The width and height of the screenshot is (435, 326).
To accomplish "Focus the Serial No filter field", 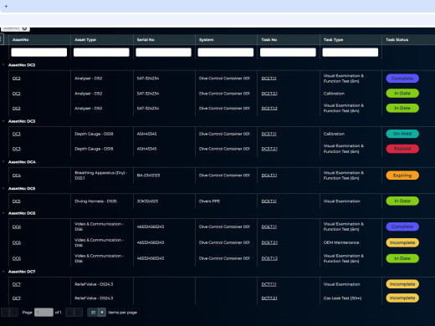I will coord(163,52).
